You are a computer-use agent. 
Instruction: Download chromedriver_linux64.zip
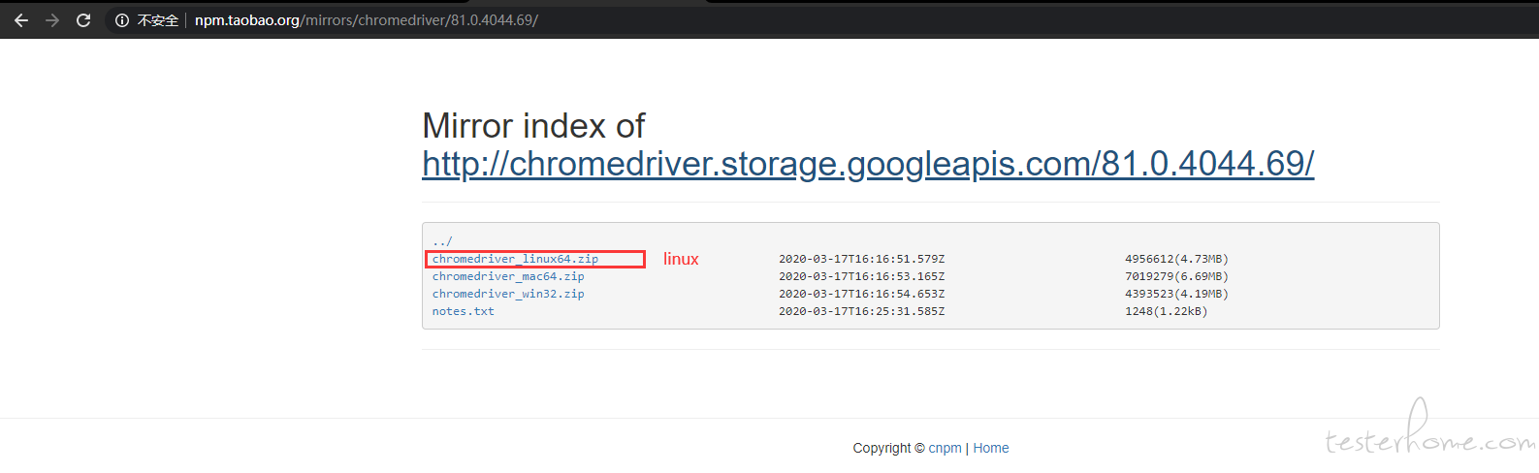coord(515,259)
